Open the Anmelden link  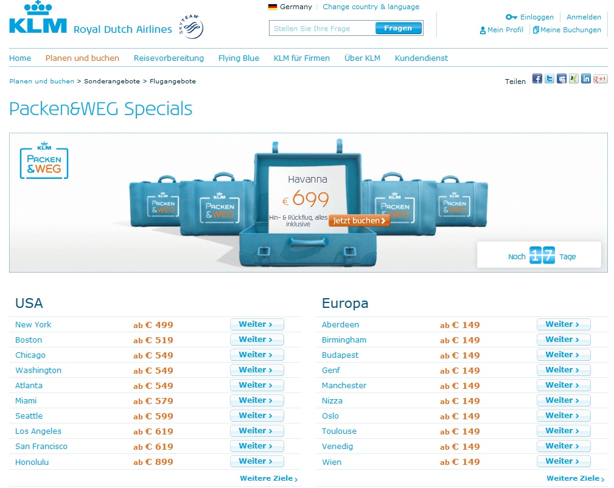pyautogui.click(x=584, y=17)
